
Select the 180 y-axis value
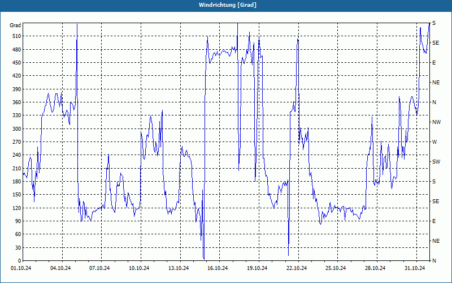17,181
